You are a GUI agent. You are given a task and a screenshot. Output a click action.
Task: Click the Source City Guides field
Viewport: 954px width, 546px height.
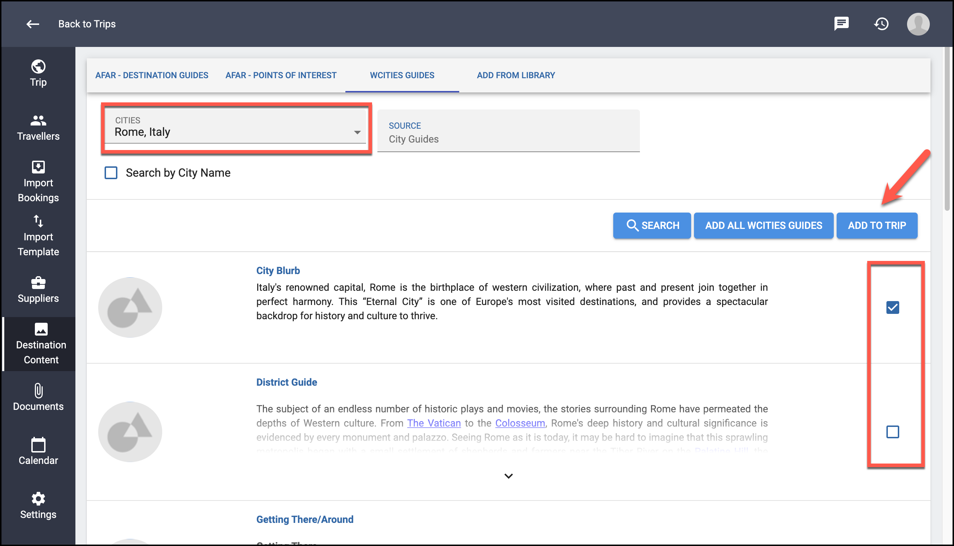point(508,131)
